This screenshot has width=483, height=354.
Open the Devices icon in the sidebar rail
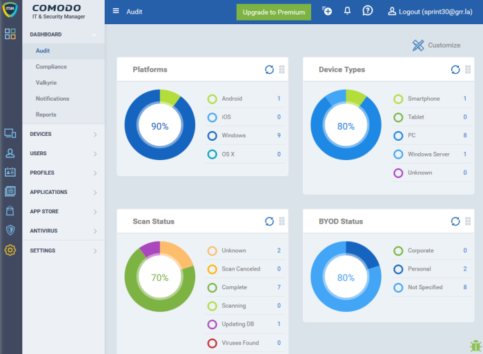coord(10,133)
